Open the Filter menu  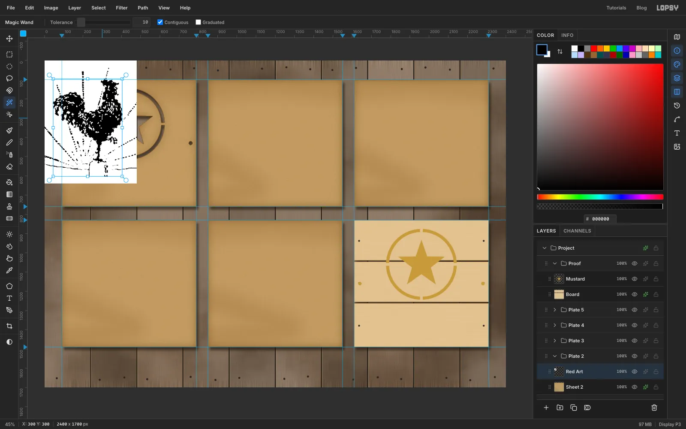tap(122, 8)
